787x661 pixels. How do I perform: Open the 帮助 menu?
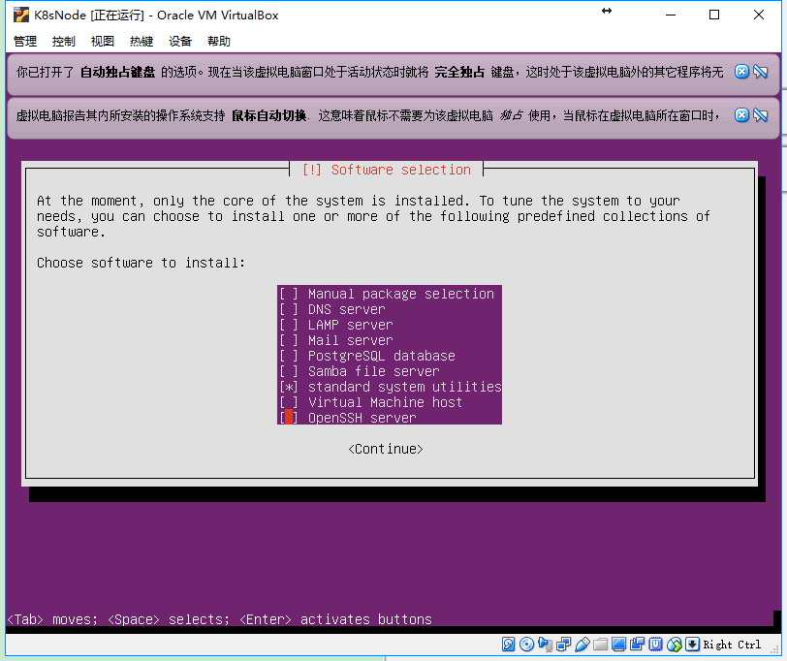pos(219,41)
